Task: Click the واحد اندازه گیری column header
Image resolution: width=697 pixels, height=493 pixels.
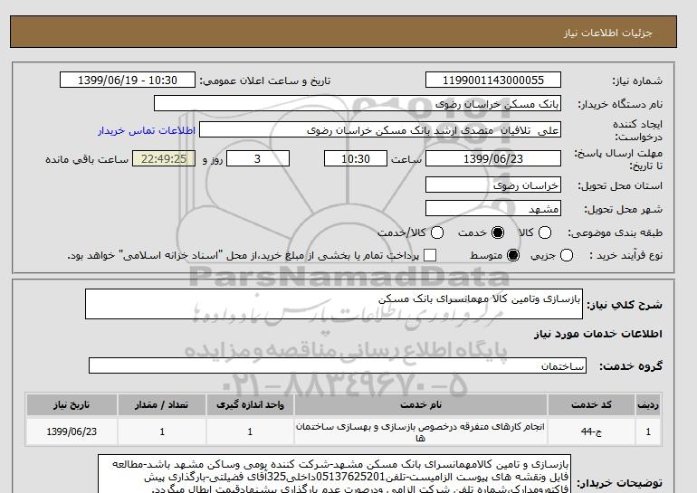Action: (250, 404)
